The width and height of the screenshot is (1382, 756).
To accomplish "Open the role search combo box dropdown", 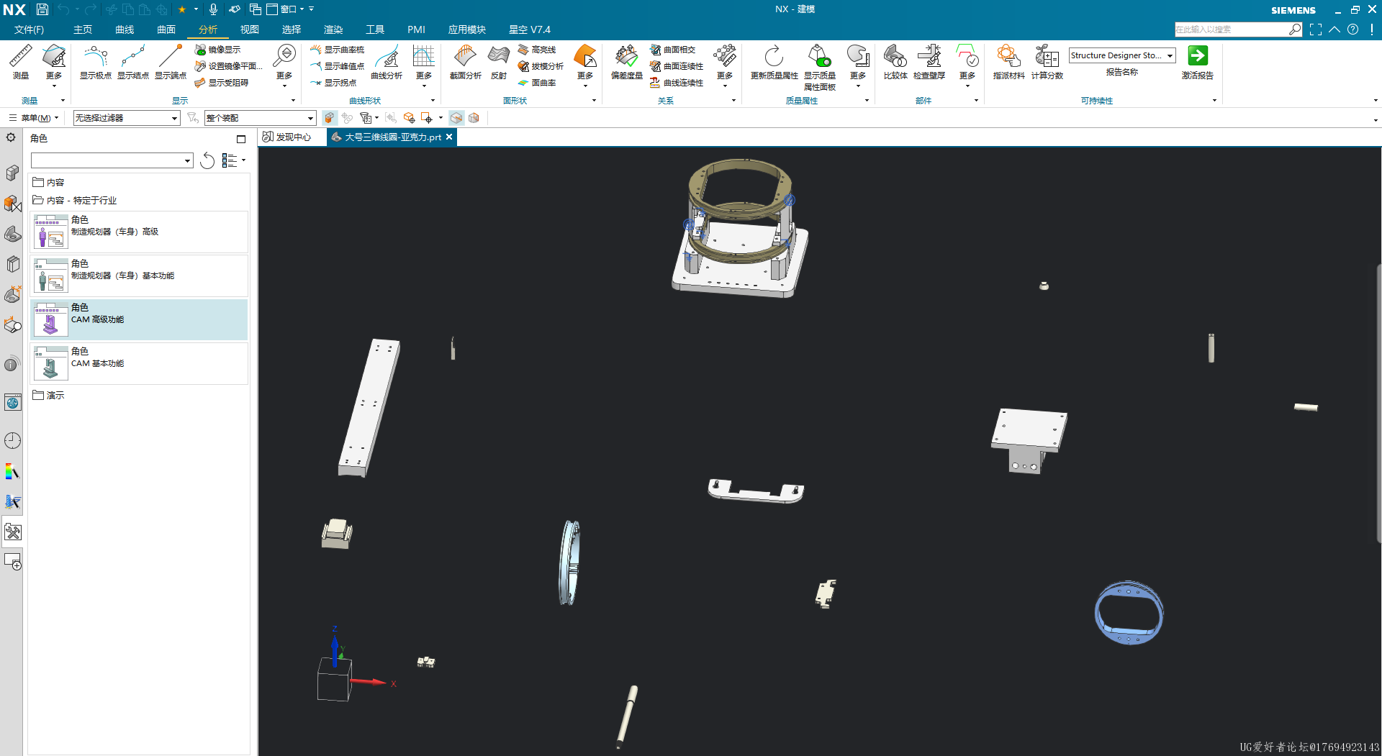I will click(187, 160).
